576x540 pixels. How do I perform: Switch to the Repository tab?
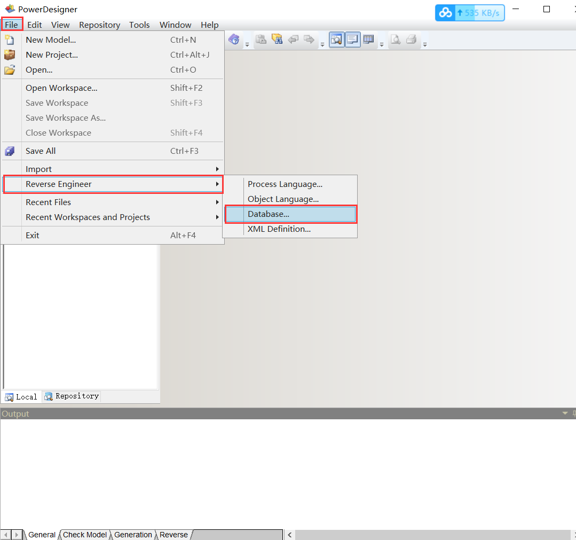coord(71,396)
